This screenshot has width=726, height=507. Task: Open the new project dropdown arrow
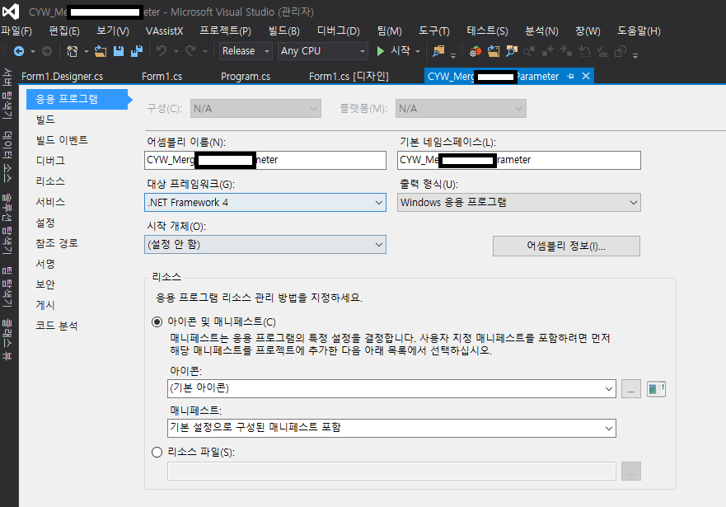tap(87, 51)
